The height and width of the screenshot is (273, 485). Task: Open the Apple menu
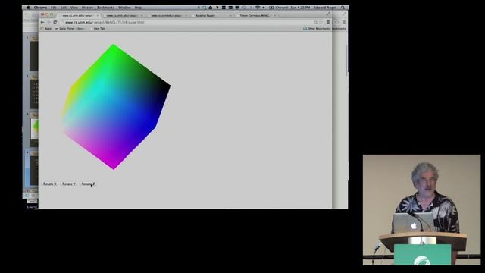coord(27,8)
